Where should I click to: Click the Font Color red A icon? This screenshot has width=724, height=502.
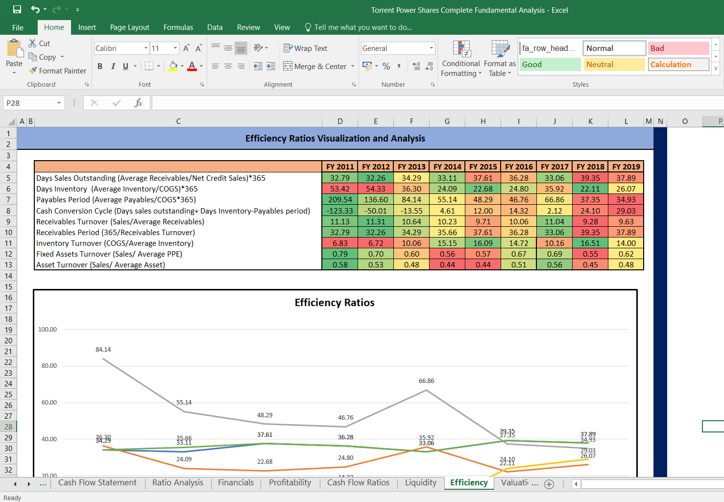point(192,66)
